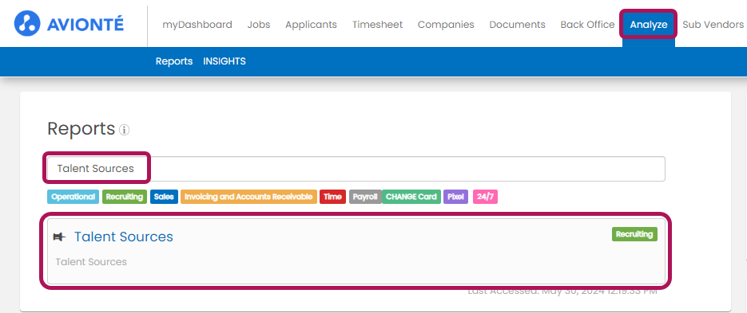Filter by Payroll tag
Screen dimensions: 747x313
click(x=365, y=197)
